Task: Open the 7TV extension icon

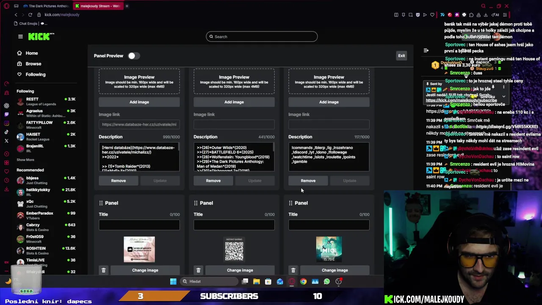Action: point(442,15)
